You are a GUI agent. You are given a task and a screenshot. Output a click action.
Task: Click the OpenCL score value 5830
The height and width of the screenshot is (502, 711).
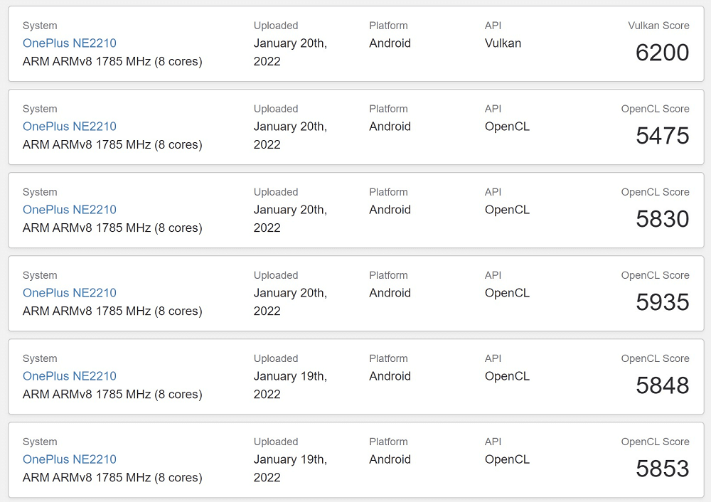(662, 219)
